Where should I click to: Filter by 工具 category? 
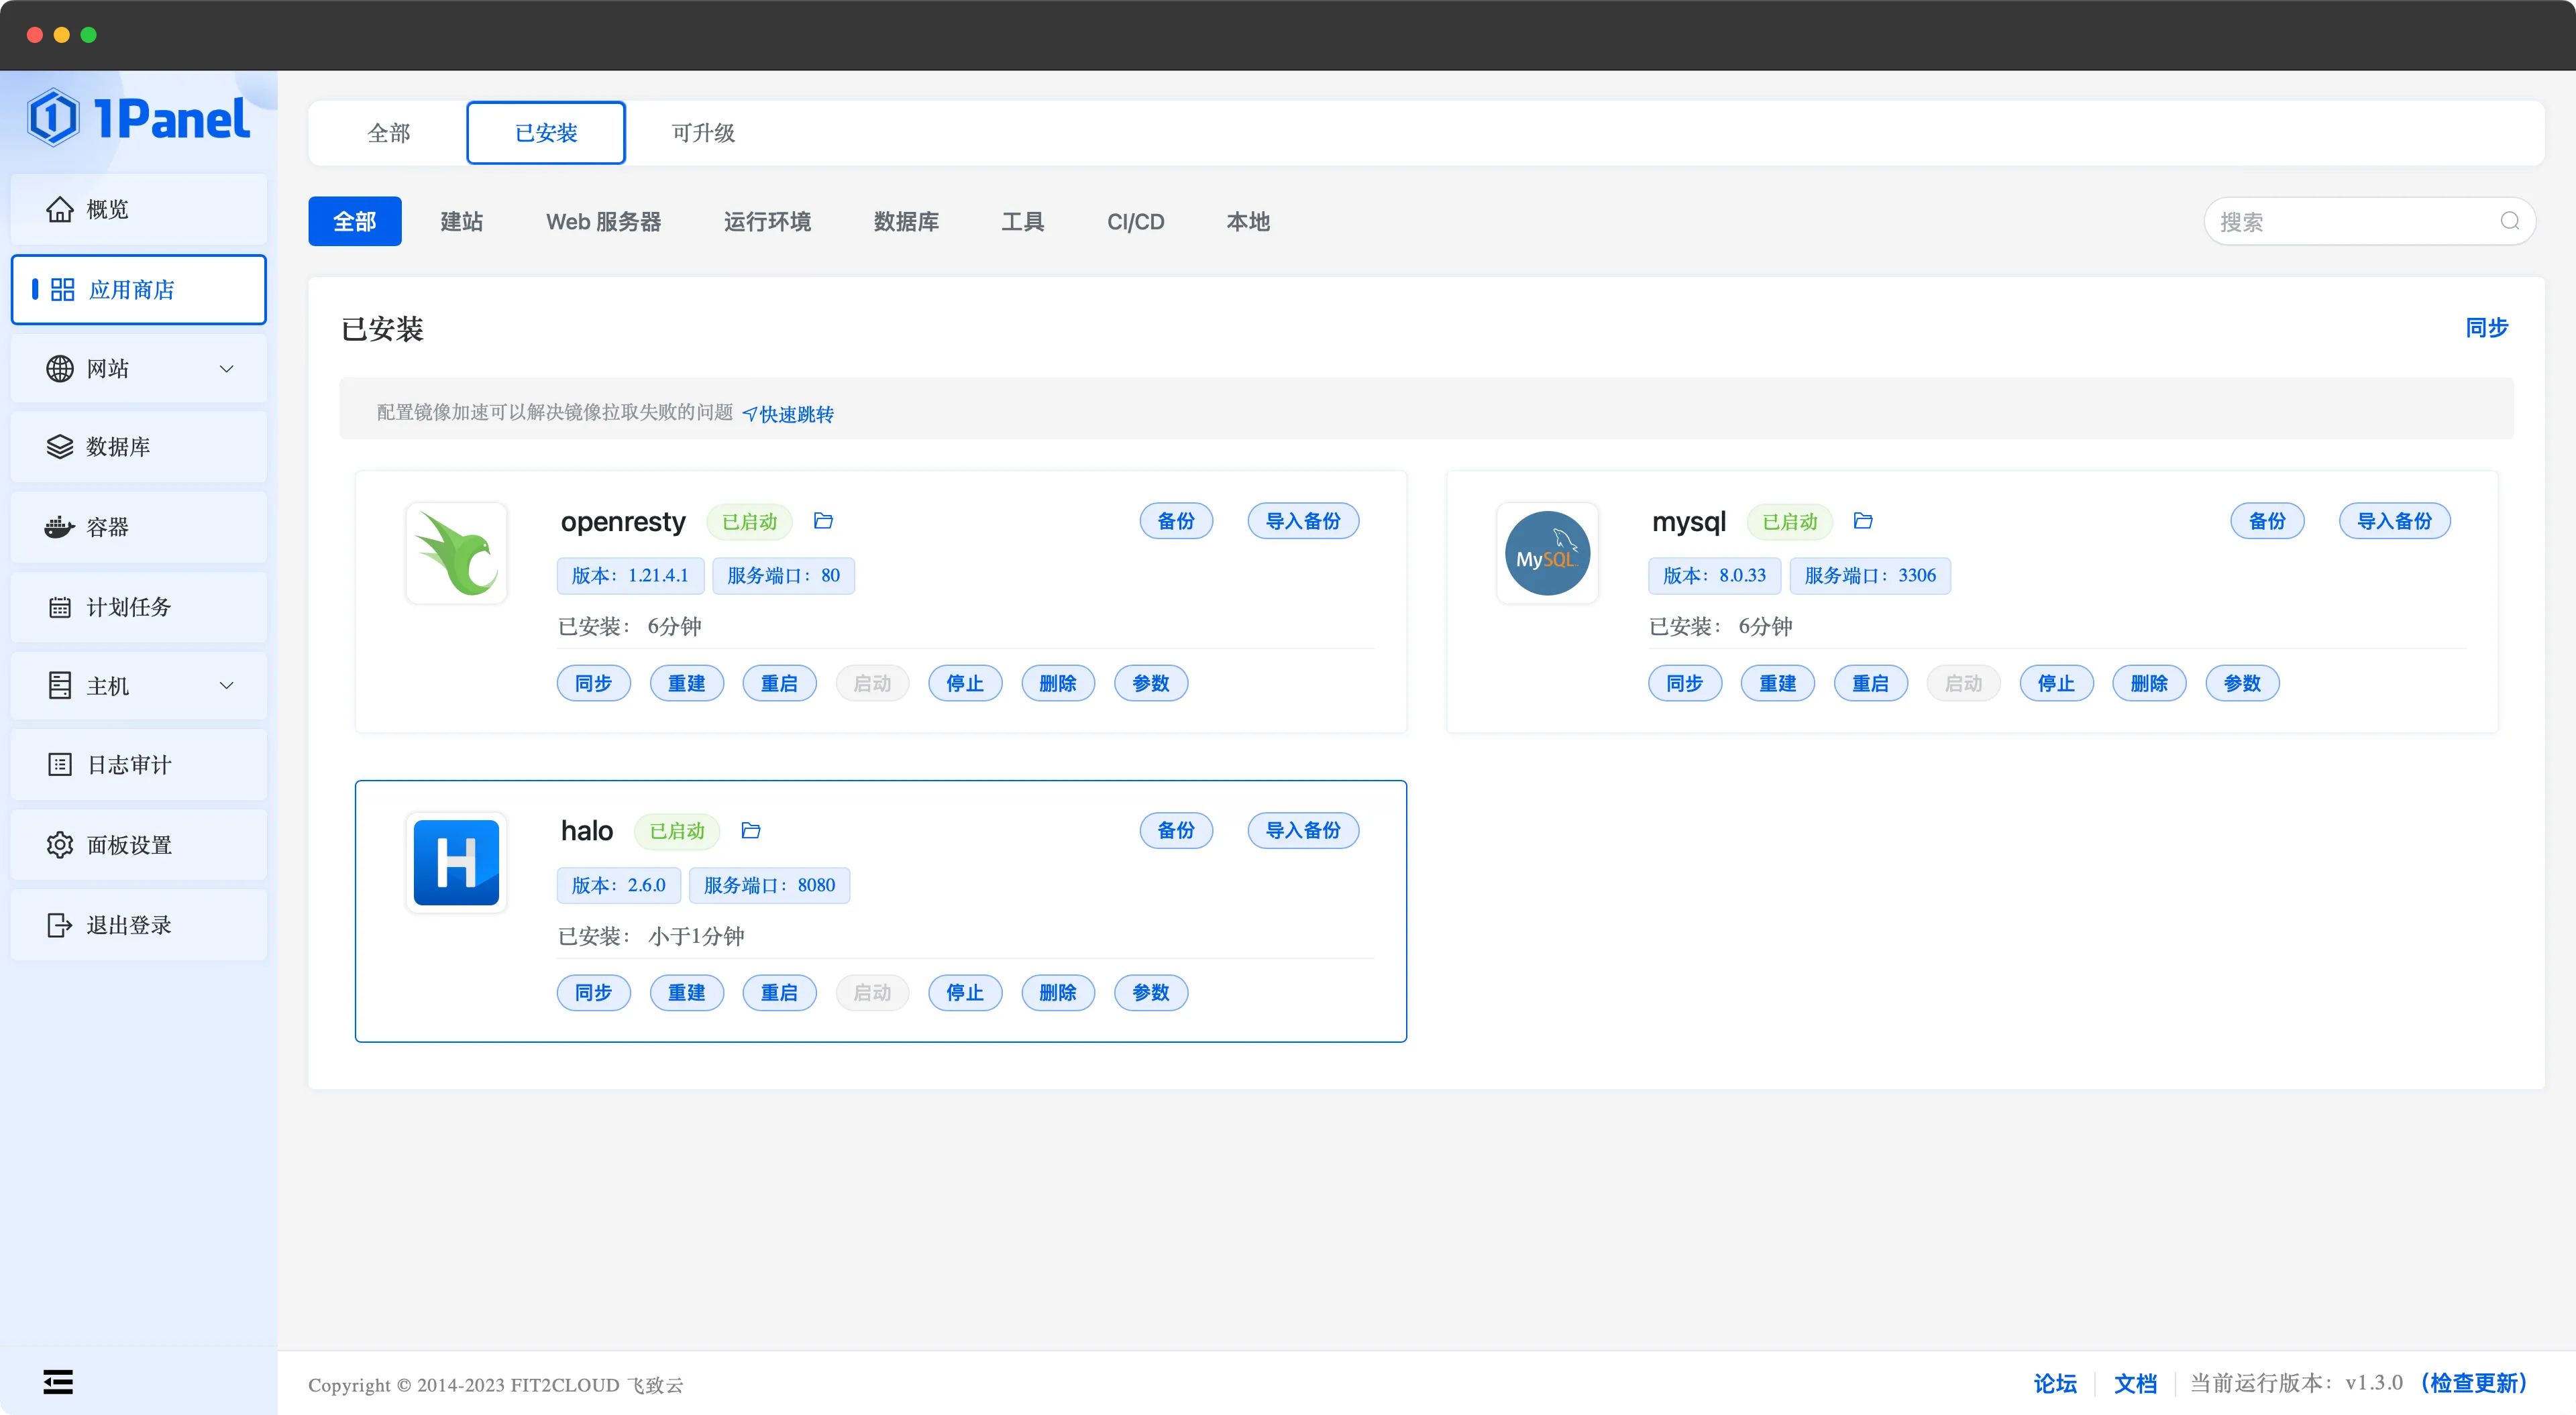1023,221
